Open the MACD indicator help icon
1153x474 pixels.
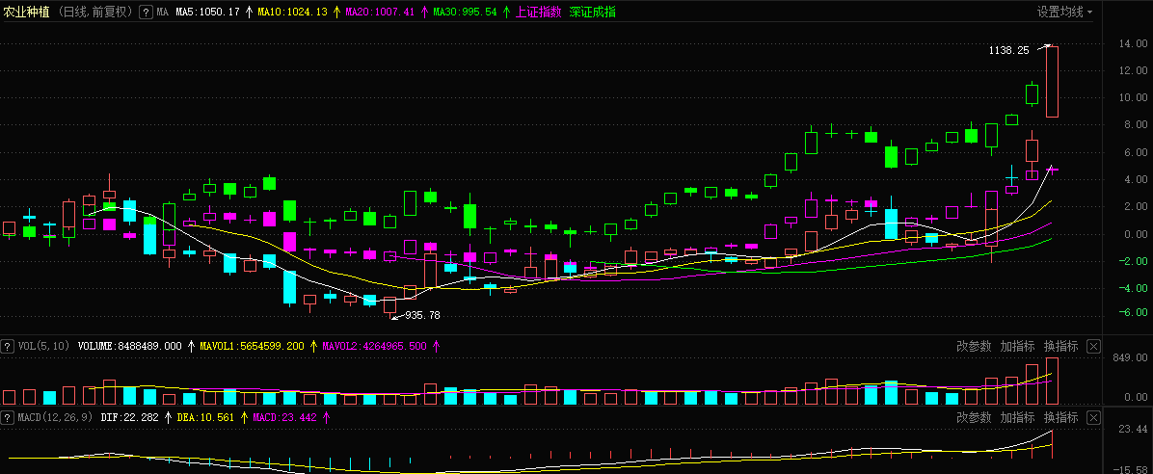7,417
